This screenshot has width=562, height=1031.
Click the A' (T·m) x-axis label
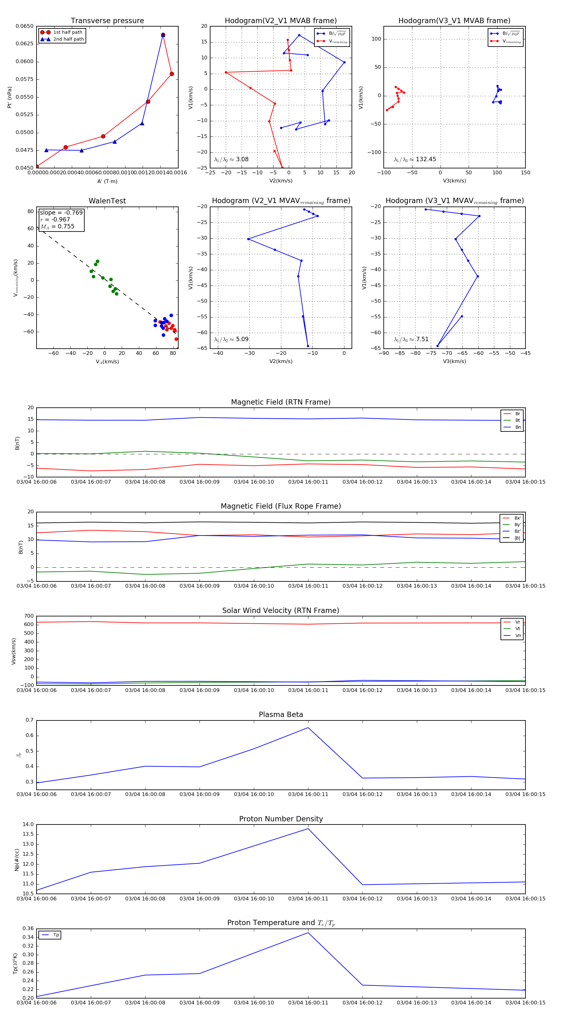click(x=107, y=181)
